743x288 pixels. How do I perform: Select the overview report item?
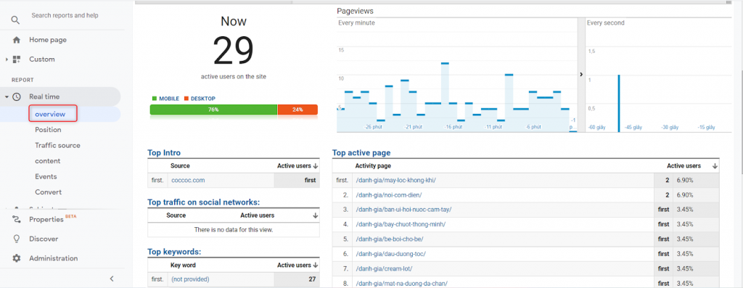coord(50,114)
